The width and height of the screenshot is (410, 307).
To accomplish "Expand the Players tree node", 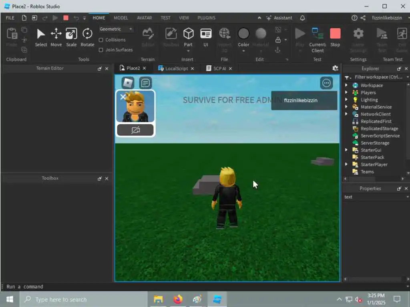I will coord(346,92).
